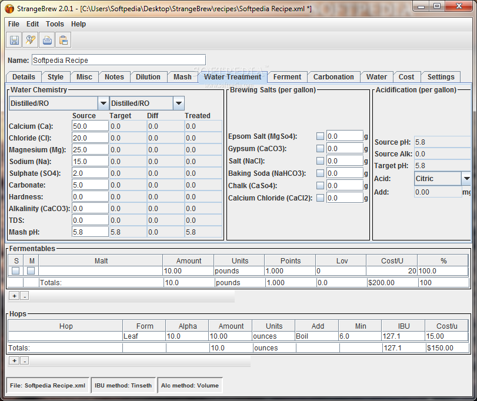Switch to the Dilution tab
Viewport: 477px width, 401px height.
pos(148,77)
